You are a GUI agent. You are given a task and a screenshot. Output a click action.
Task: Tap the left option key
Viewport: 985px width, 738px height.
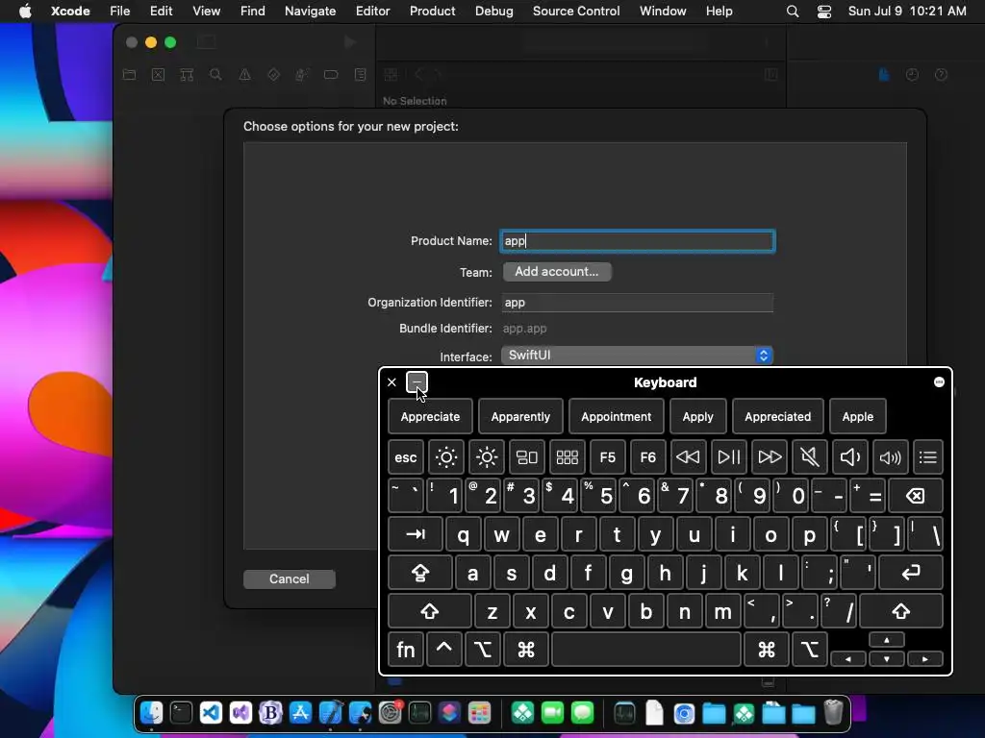[483, 649]
